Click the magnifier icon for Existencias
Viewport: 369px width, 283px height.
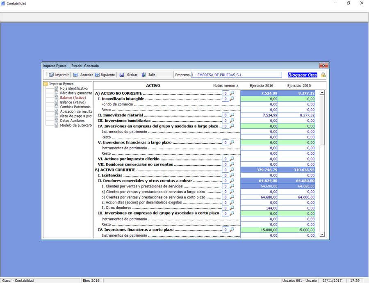point(232,175)
